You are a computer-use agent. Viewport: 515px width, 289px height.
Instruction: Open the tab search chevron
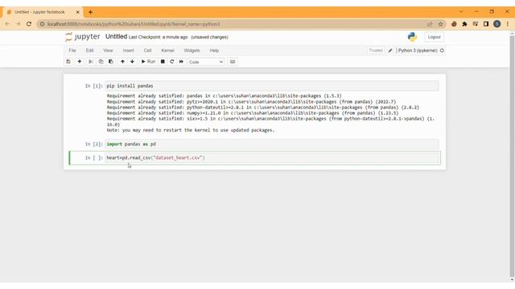tap(461, 11)
